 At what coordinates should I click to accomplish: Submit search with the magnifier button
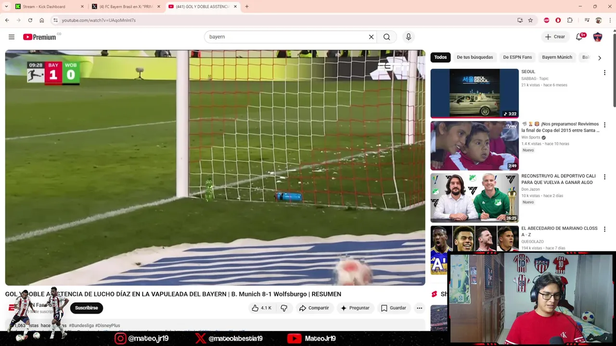click(x=387, y=37)
